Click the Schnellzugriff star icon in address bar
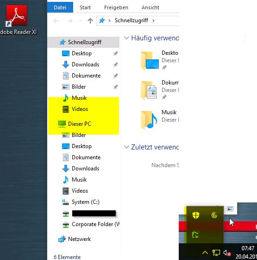The height and width of the screenshot is (260, 257). pyautogui.click(x=102, y=20)
